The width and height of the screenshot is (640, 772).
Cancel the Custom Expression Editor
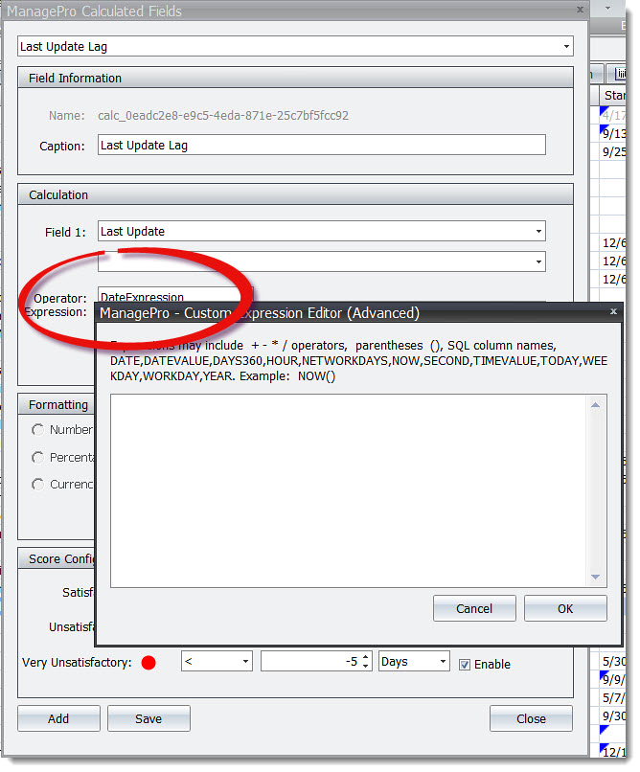tap(474, 608)
